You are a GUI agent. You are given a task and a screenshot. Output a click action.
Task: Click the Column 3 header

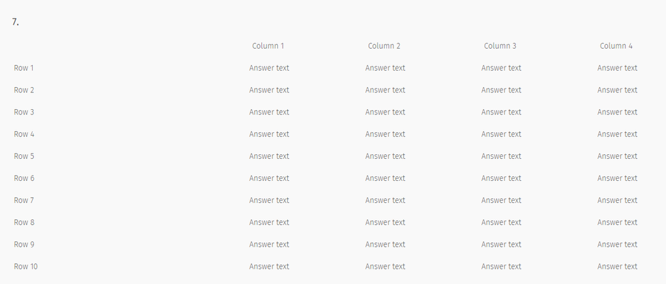click(500, 46)
